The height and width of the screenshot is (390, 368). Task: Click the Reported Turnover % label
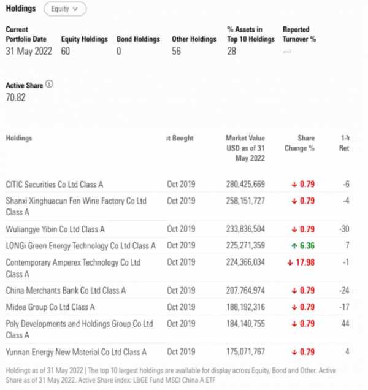click(299, 34)
